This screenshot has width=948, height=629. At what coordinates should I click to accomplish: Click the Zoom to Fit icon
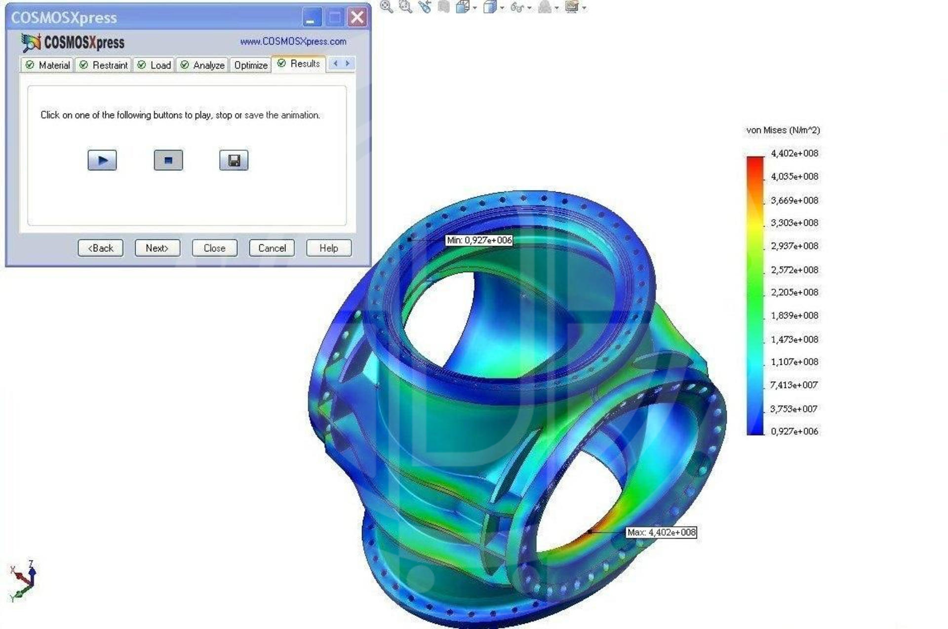pyautogui.click(x=387, y=6)
